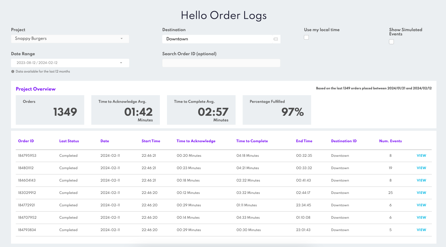Click end time 23:34:45 cell
446x247 pixels.
click(x=304, y=205)
